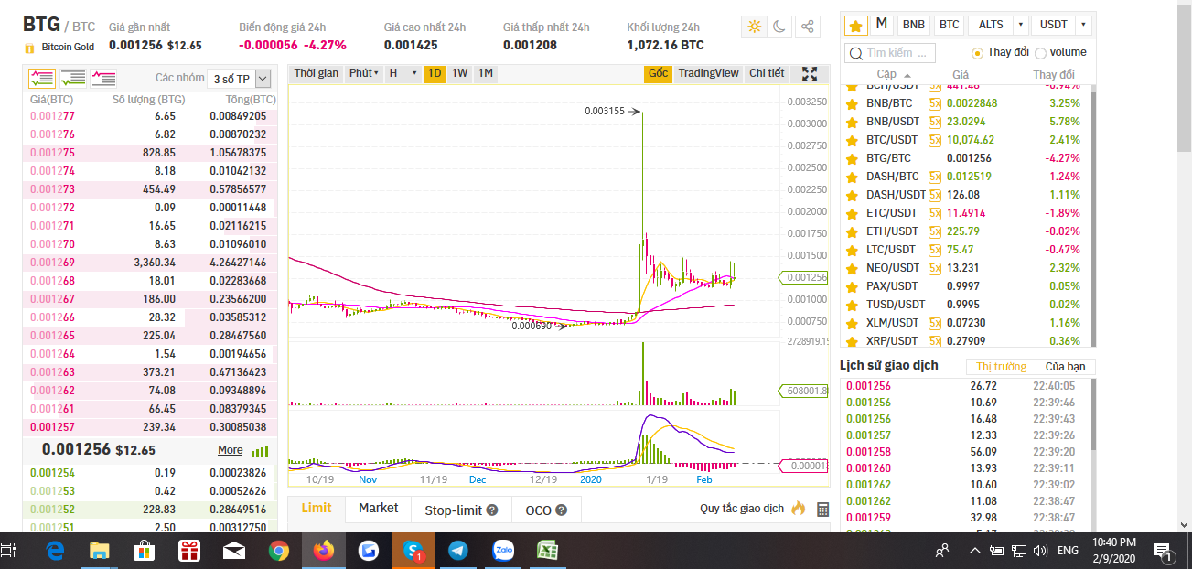Switch trade history to Của bạn tab
1192x569 pixels.
coord(1065,367)
